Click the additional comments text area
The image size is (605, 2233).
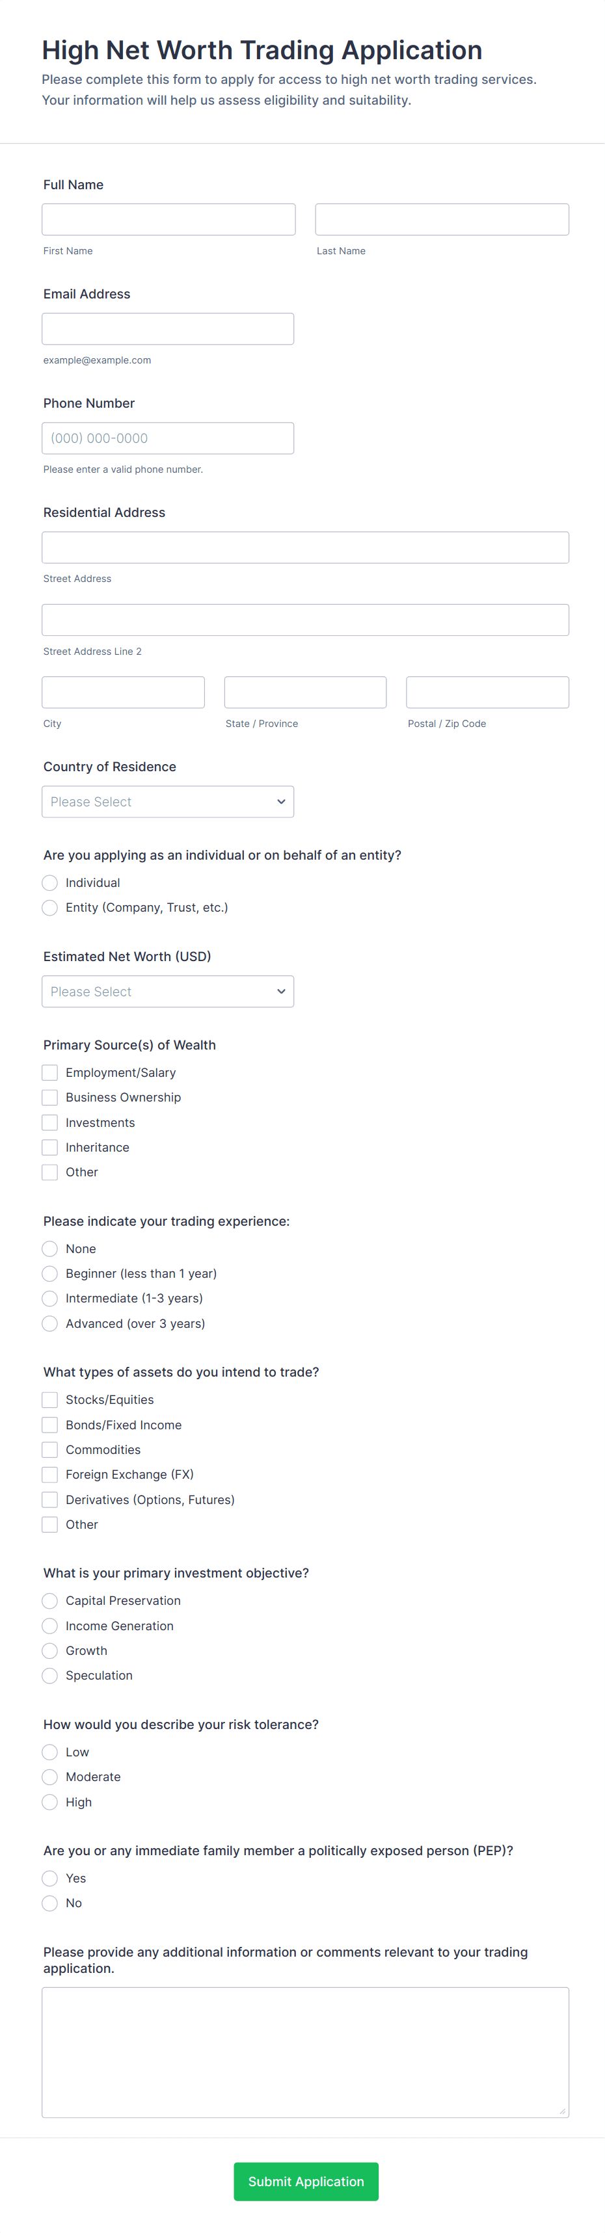coord(305,2052)
